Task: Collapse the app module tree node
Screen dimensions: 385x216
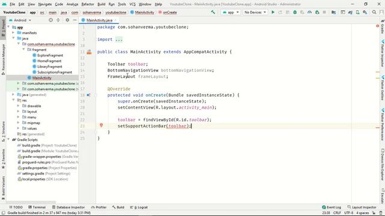Action: (x=8, y=27)
